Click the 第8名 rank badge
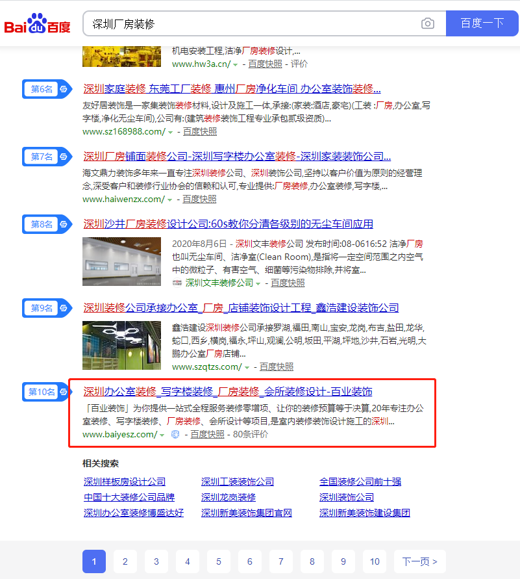Viewport: 520px width, 579px height. click(47, 224)
